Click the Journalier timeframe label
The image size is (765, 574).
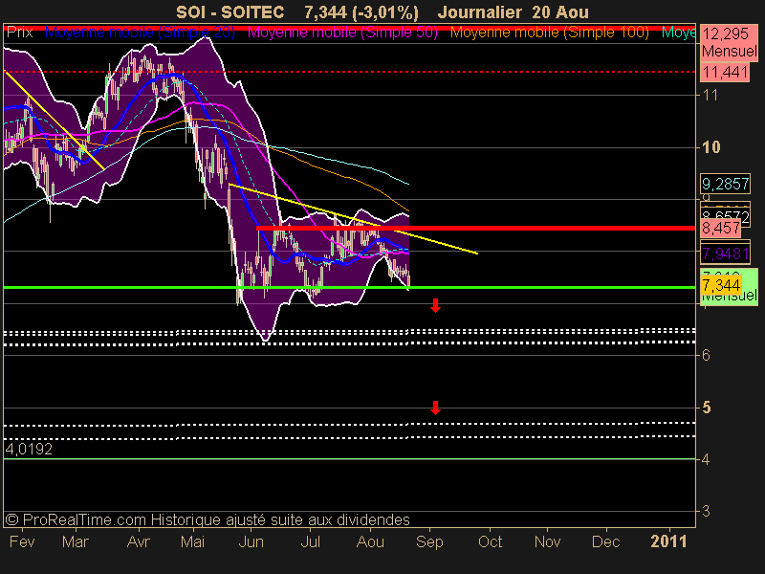click(x=480, y=12)
